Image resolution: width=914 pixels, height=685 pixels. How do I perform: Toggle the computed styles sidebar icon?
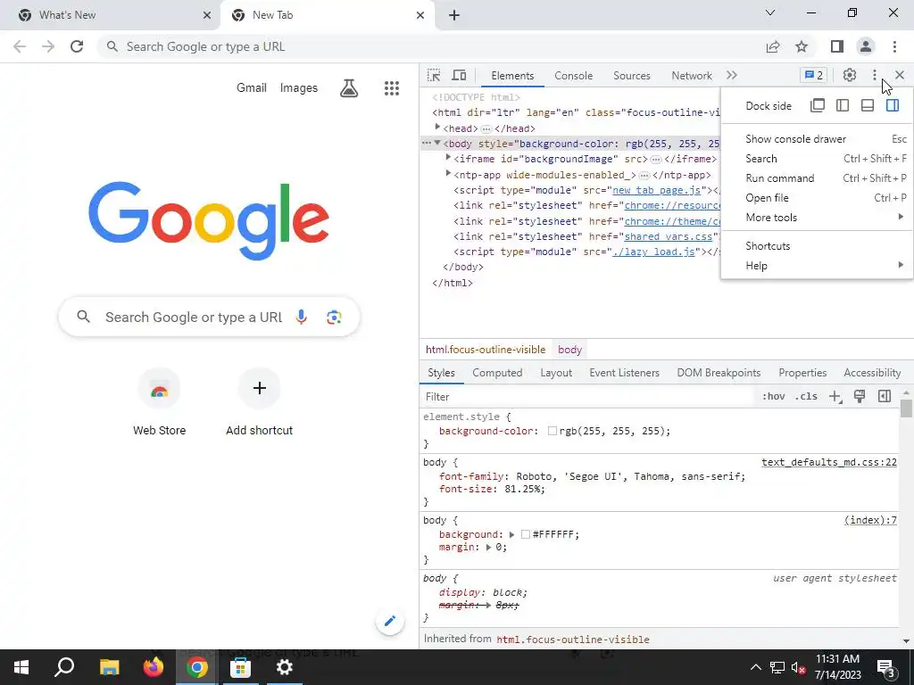coord(885,397)
